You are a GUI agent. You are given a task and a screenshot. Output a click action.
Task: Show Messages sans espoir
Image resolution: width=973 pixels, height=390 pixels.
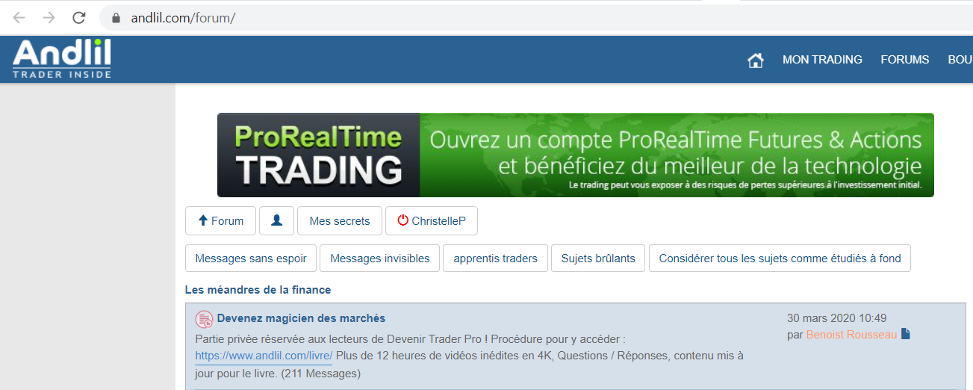pos(251,259)
